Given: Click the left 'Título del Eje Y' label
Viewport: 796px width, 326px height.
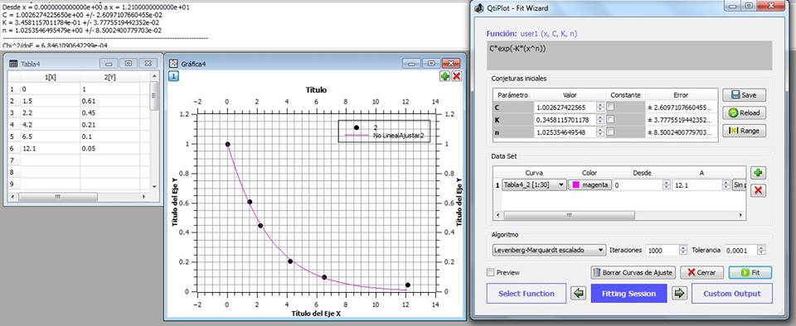Looking at the screenshot, I should pyautogui.click(x=175, y=201).
